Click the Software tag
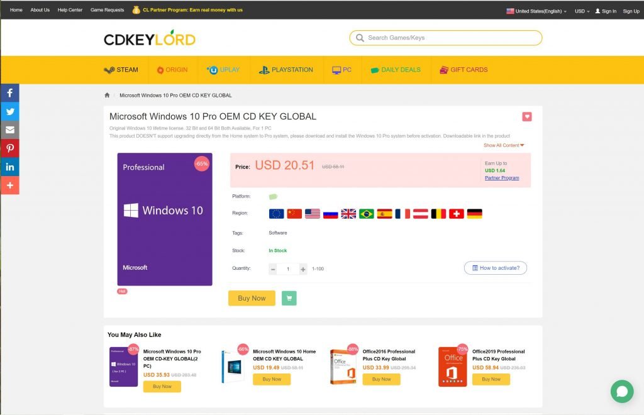Viewport: 644px width, 415px height. pyautogui.click(x=277, y=233)
